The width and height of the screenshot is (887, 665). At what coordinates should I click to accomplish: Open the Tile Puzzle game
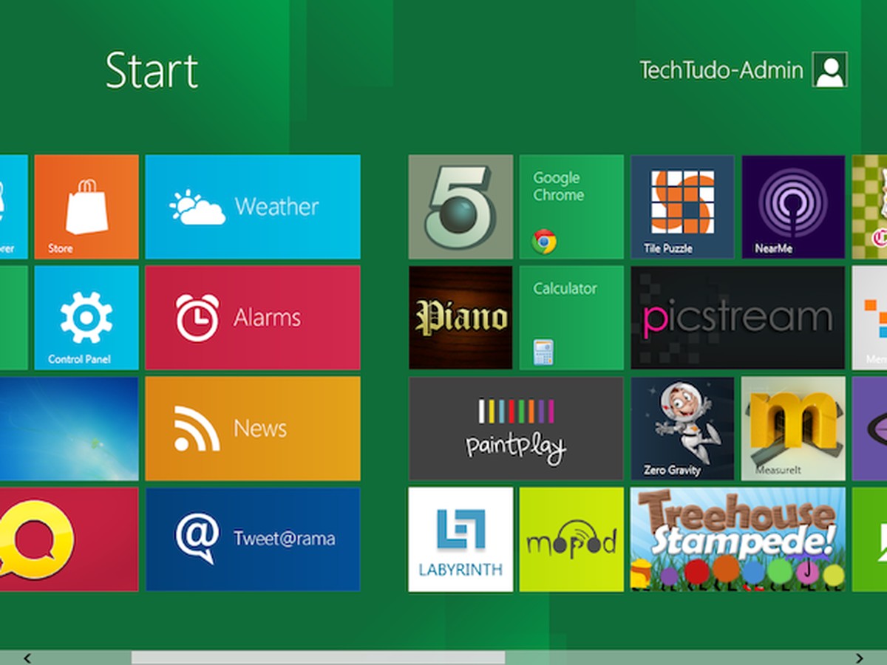(682, 208)
